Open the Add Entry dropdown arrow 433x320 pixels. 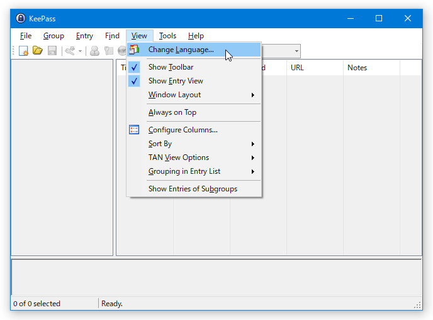point(80,51)
